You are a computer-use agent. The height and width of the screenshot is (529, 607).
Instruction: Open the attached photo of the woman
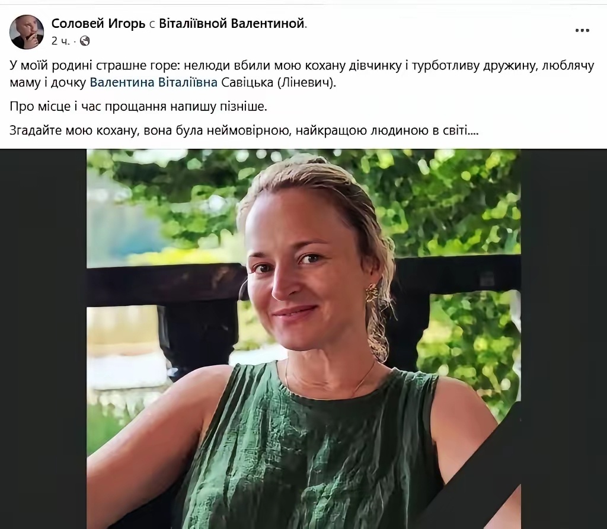click(303, 339)
